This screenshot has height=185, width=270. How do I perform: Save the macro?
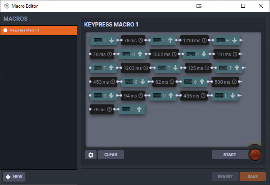[253, 177]
